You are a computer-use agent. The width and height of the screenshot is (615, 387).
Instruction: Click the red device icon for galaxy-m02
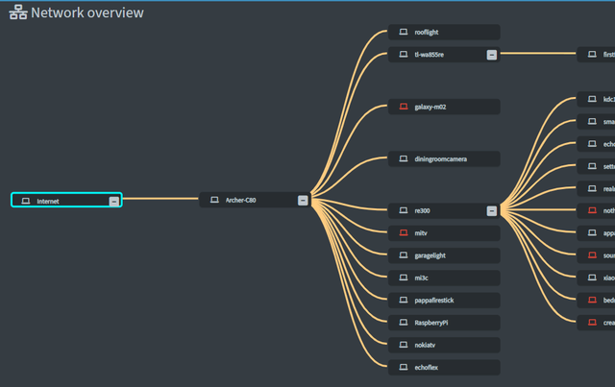click(404, 107)
